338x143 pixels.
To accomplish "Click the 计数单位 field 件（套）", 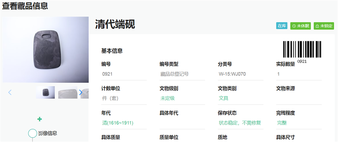I will point(124,99).
